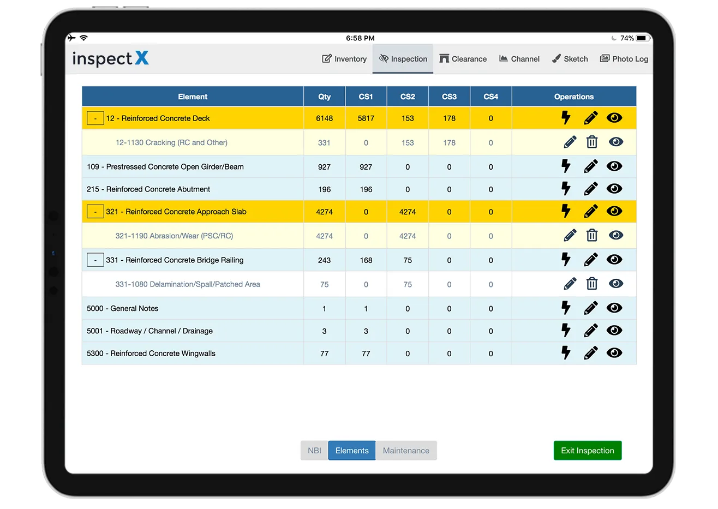Click the Exit Inspection button
Image resolution: width=718 pixels, height=509 pixels.
587,450
